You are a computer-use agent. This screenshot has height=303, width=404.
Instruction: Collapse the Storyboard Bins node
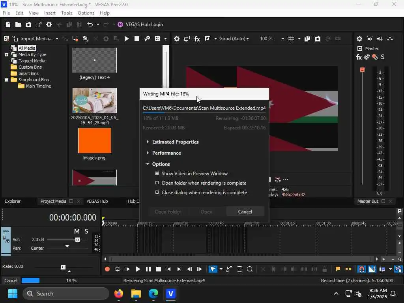6,80
